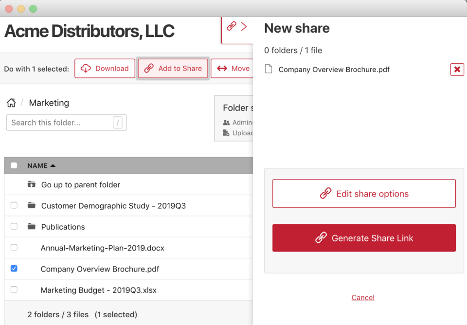The width and height of the screenshot is (467, 325).
Task: Toggle the select-all checkbox in the header row
Action: click(x=14, y=165)
